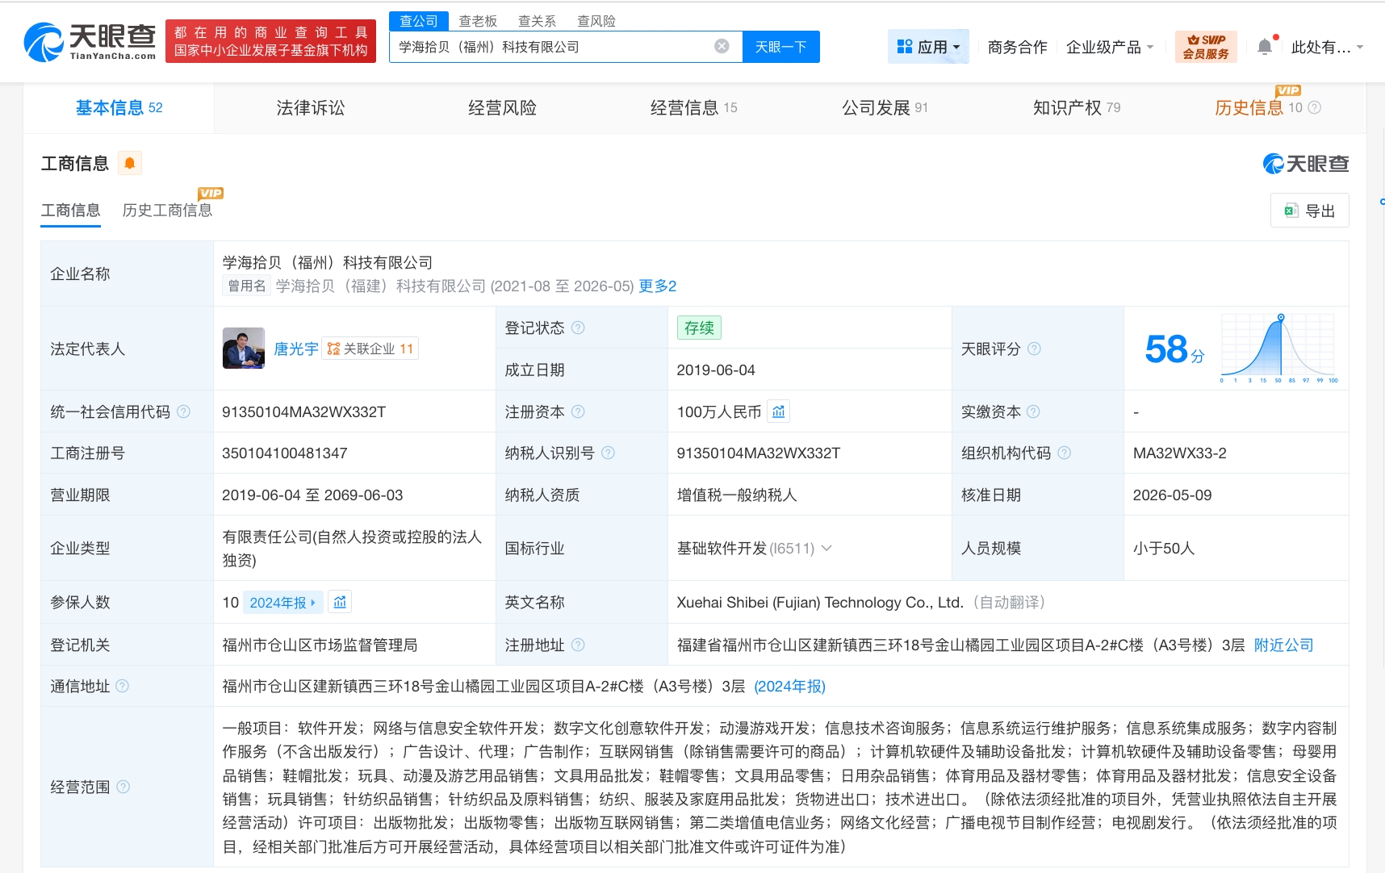The height and width of the screenshot is (873, 1385).
Task: Click help icon next to 注册资本 label
Action: (x=578, y=411)
